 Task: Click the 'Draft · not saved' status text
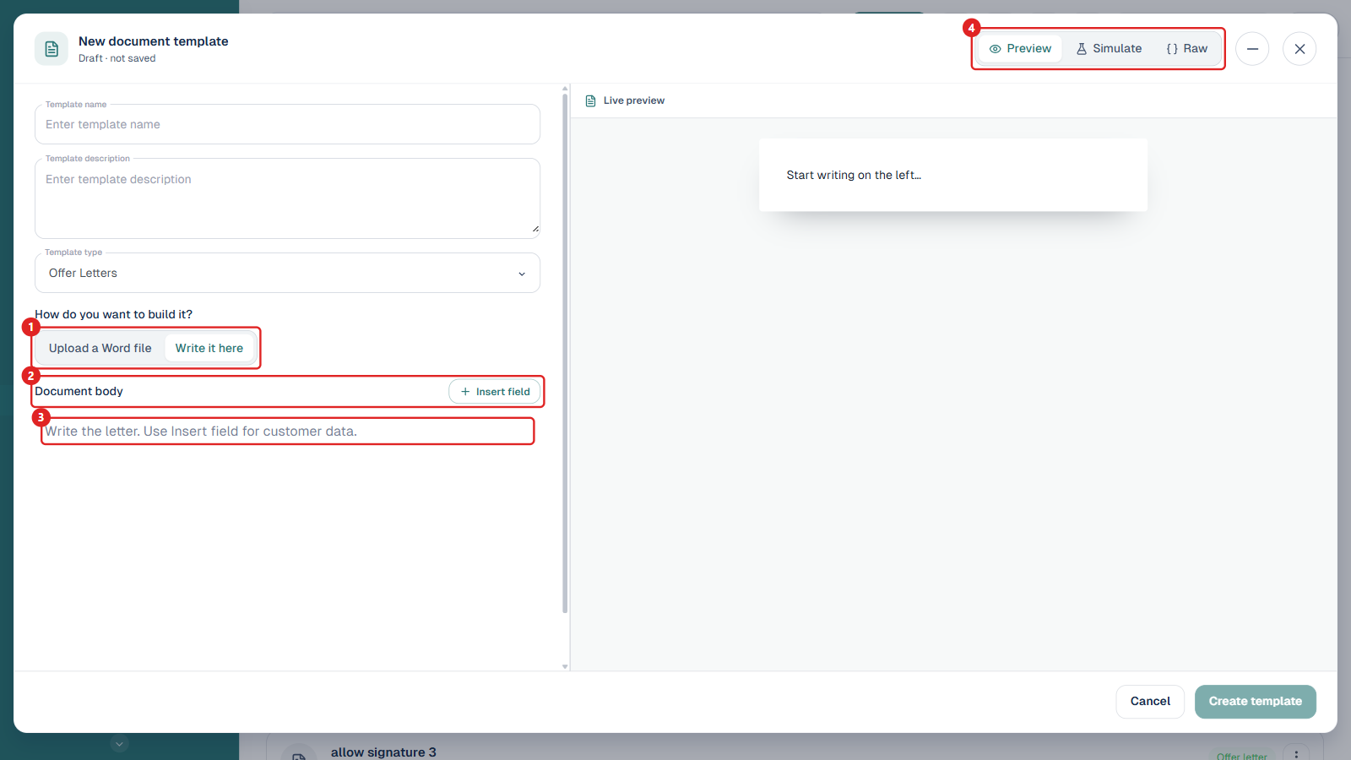(x=117, y=59)
